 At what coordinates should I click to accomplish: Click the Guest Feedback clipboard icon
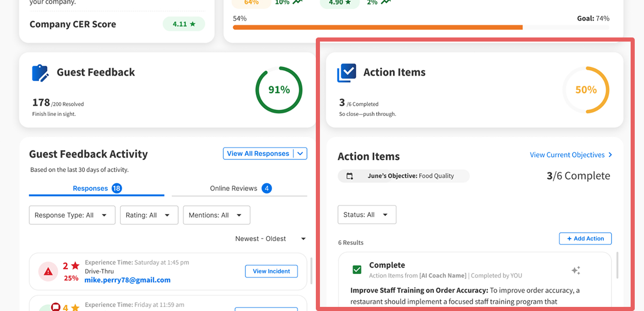(x=40, y=73)
